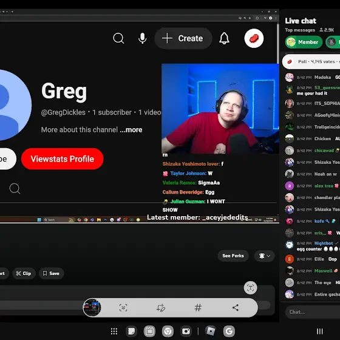
Task: Click ITS_SOPHIA's chat avatar
Action: coord(289,103)
